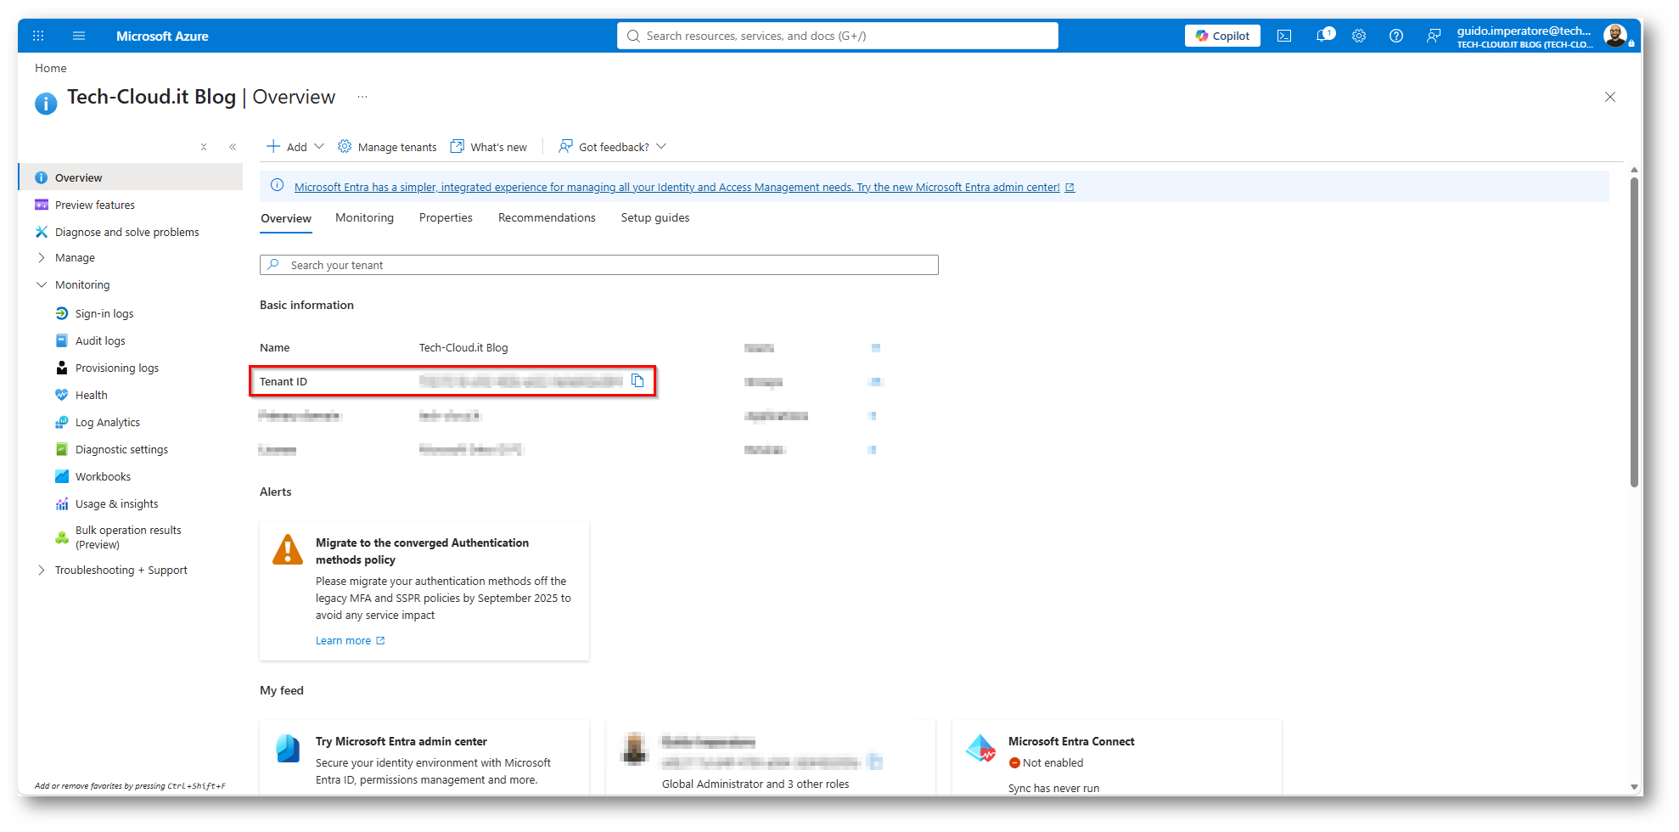Click the Workbooks icon

click(62, 477)
